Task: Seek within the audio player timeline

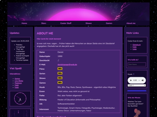Action: pyautogui.click(x=139, y=80)
